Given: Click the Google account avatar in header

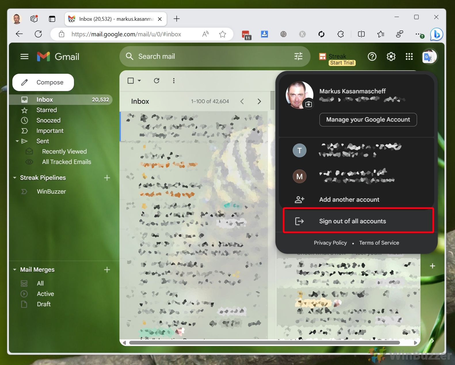Looking at the screenshot, I should point(429,57).
